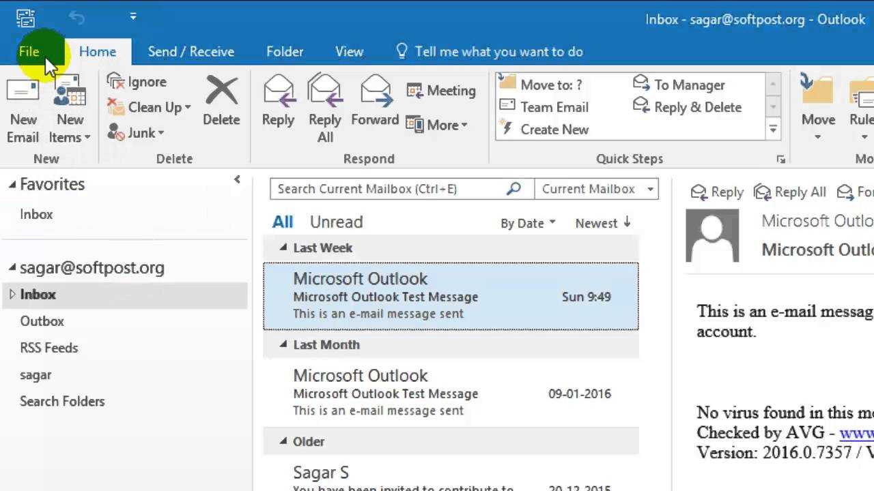Open the AVG www link
Viewport: 874px width, 491px height.
click(856, 433)
